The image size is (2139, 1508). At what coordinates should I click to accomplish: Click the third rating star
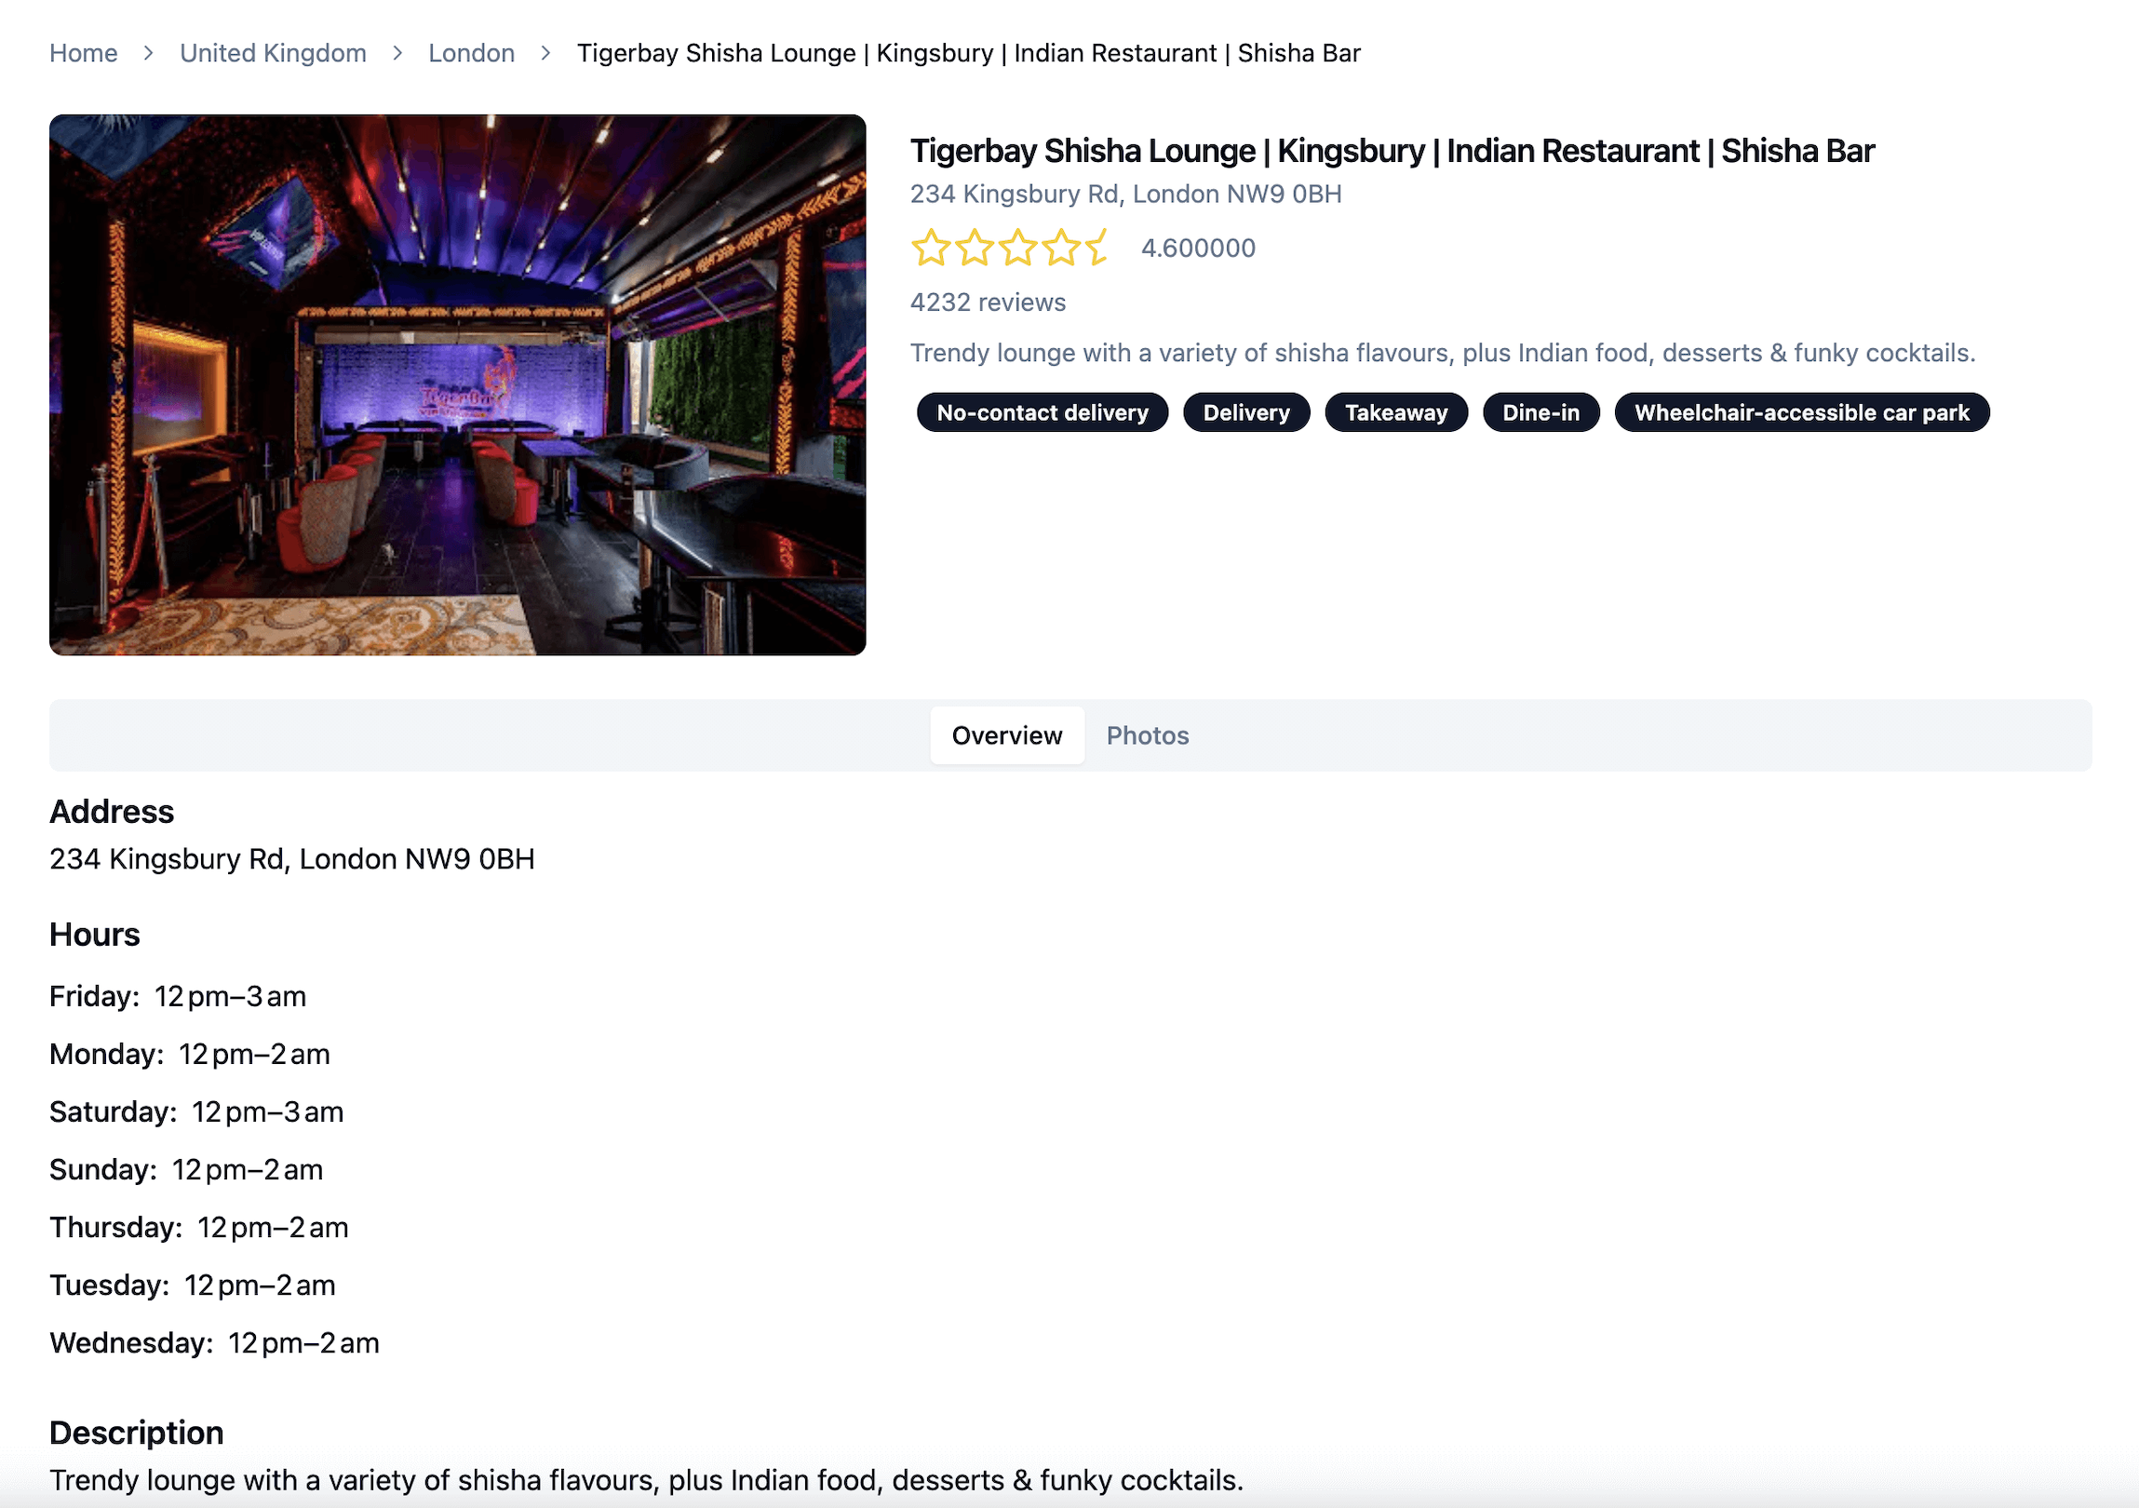click(1017, 248)
